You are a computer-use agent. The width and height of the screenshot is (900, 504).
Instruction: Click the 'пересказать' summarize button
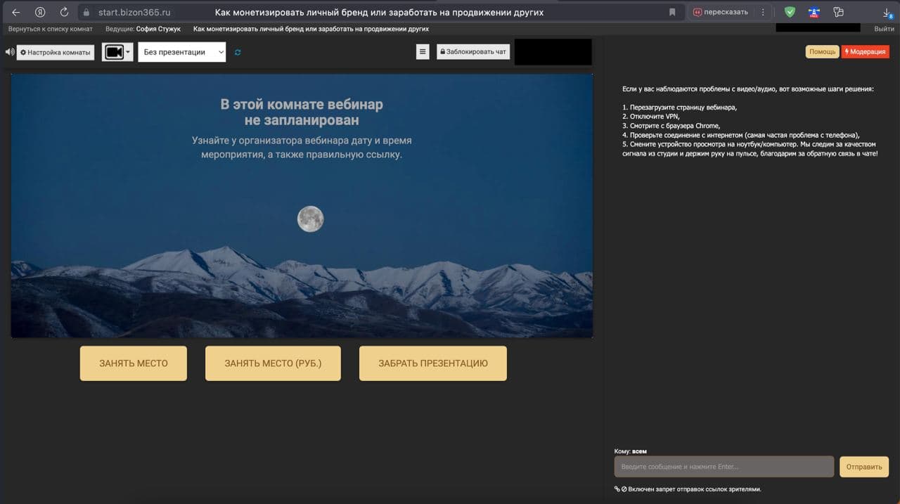[720, 12]
